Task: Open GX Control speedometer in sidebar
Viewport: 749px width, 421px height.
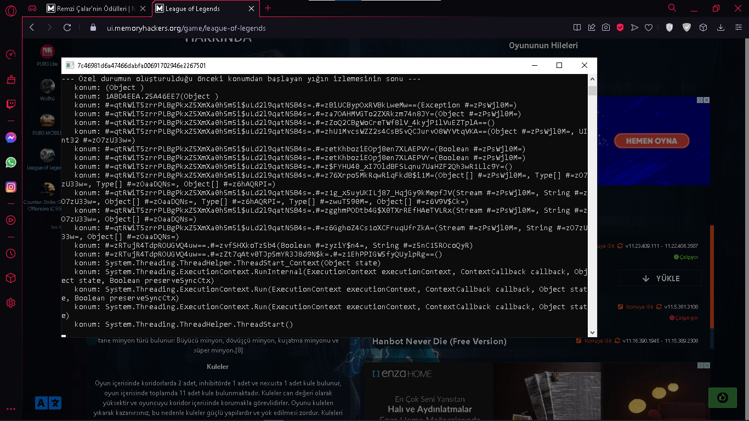Action: (10, 54)
